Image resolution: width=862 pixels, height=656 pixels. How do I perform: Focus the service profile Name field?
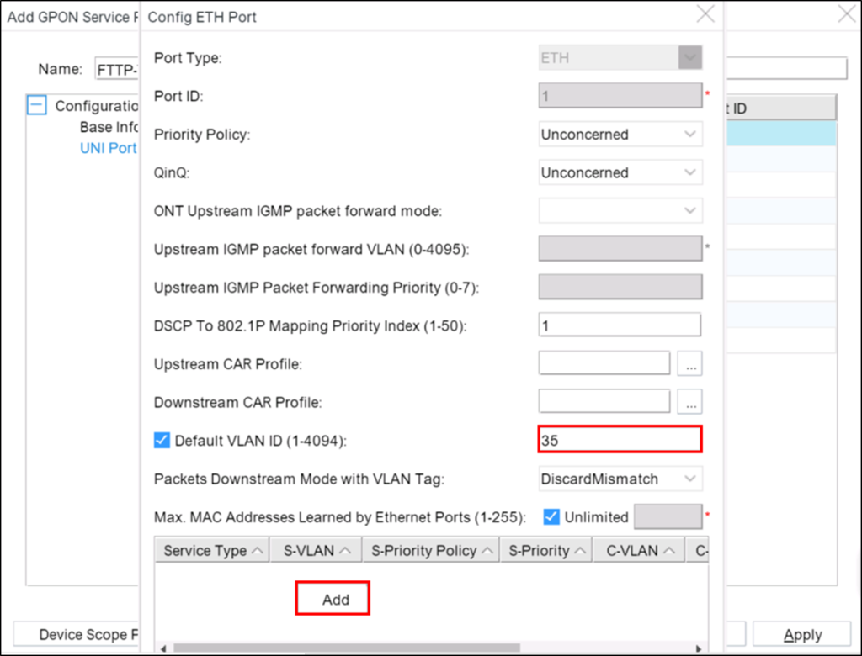click(117, 69)
